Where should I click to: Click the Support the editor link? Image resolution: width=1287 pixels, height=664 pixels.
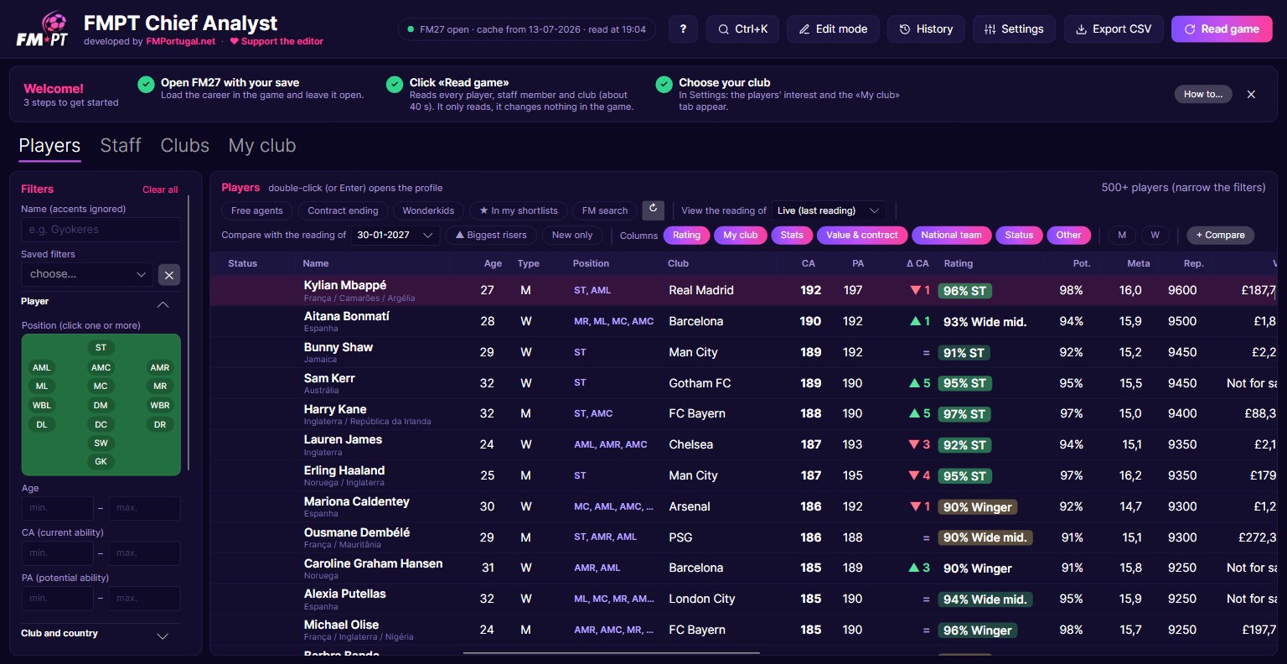point(277,41)
